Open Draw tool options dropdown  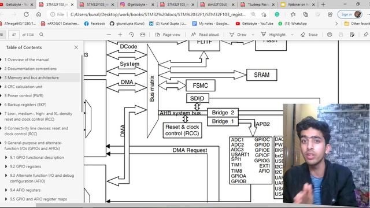(253, 35)
